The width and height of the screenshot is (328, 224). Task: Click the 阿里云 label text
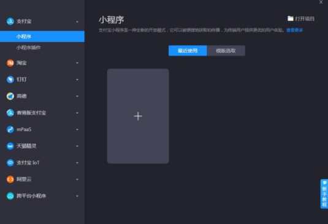24,179
